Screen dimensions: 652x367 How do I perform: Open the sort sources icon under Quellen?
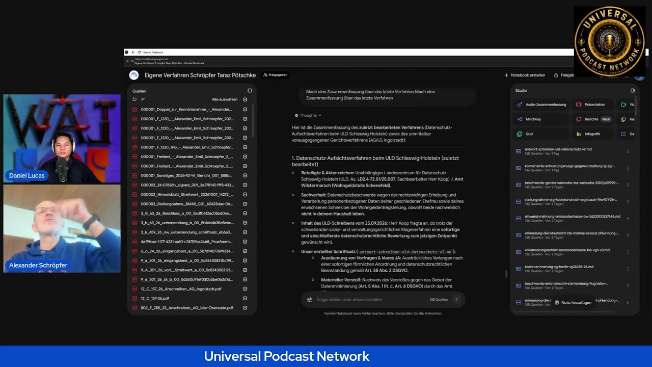point(143,99)
